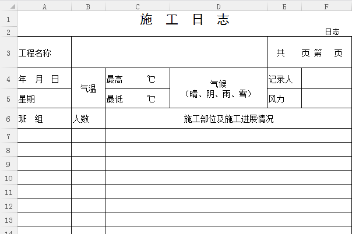352x234 pixels.
Task: Select row 10 header
Action: tap(8, 178)
